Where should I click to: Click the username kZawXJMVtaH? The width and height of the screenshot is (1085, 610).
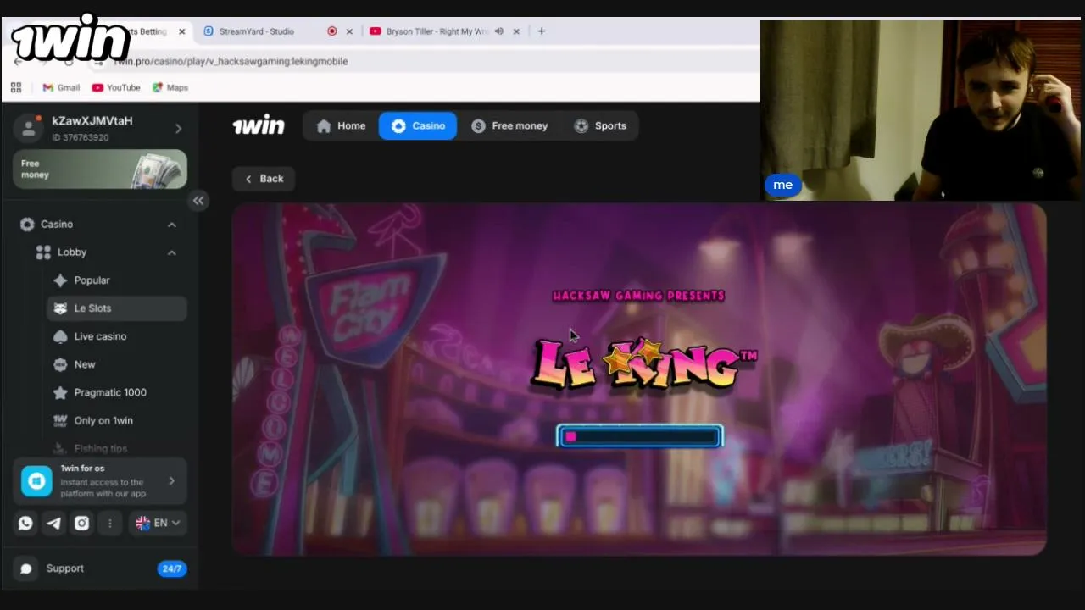pos(92,121)
